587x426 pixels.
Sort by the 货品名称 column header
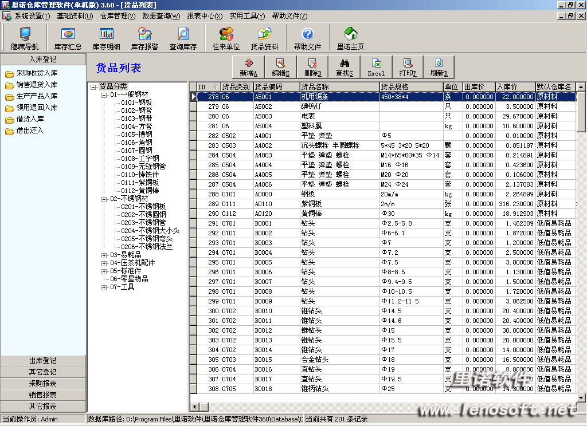pyautogui.click(x=339, y=87)
